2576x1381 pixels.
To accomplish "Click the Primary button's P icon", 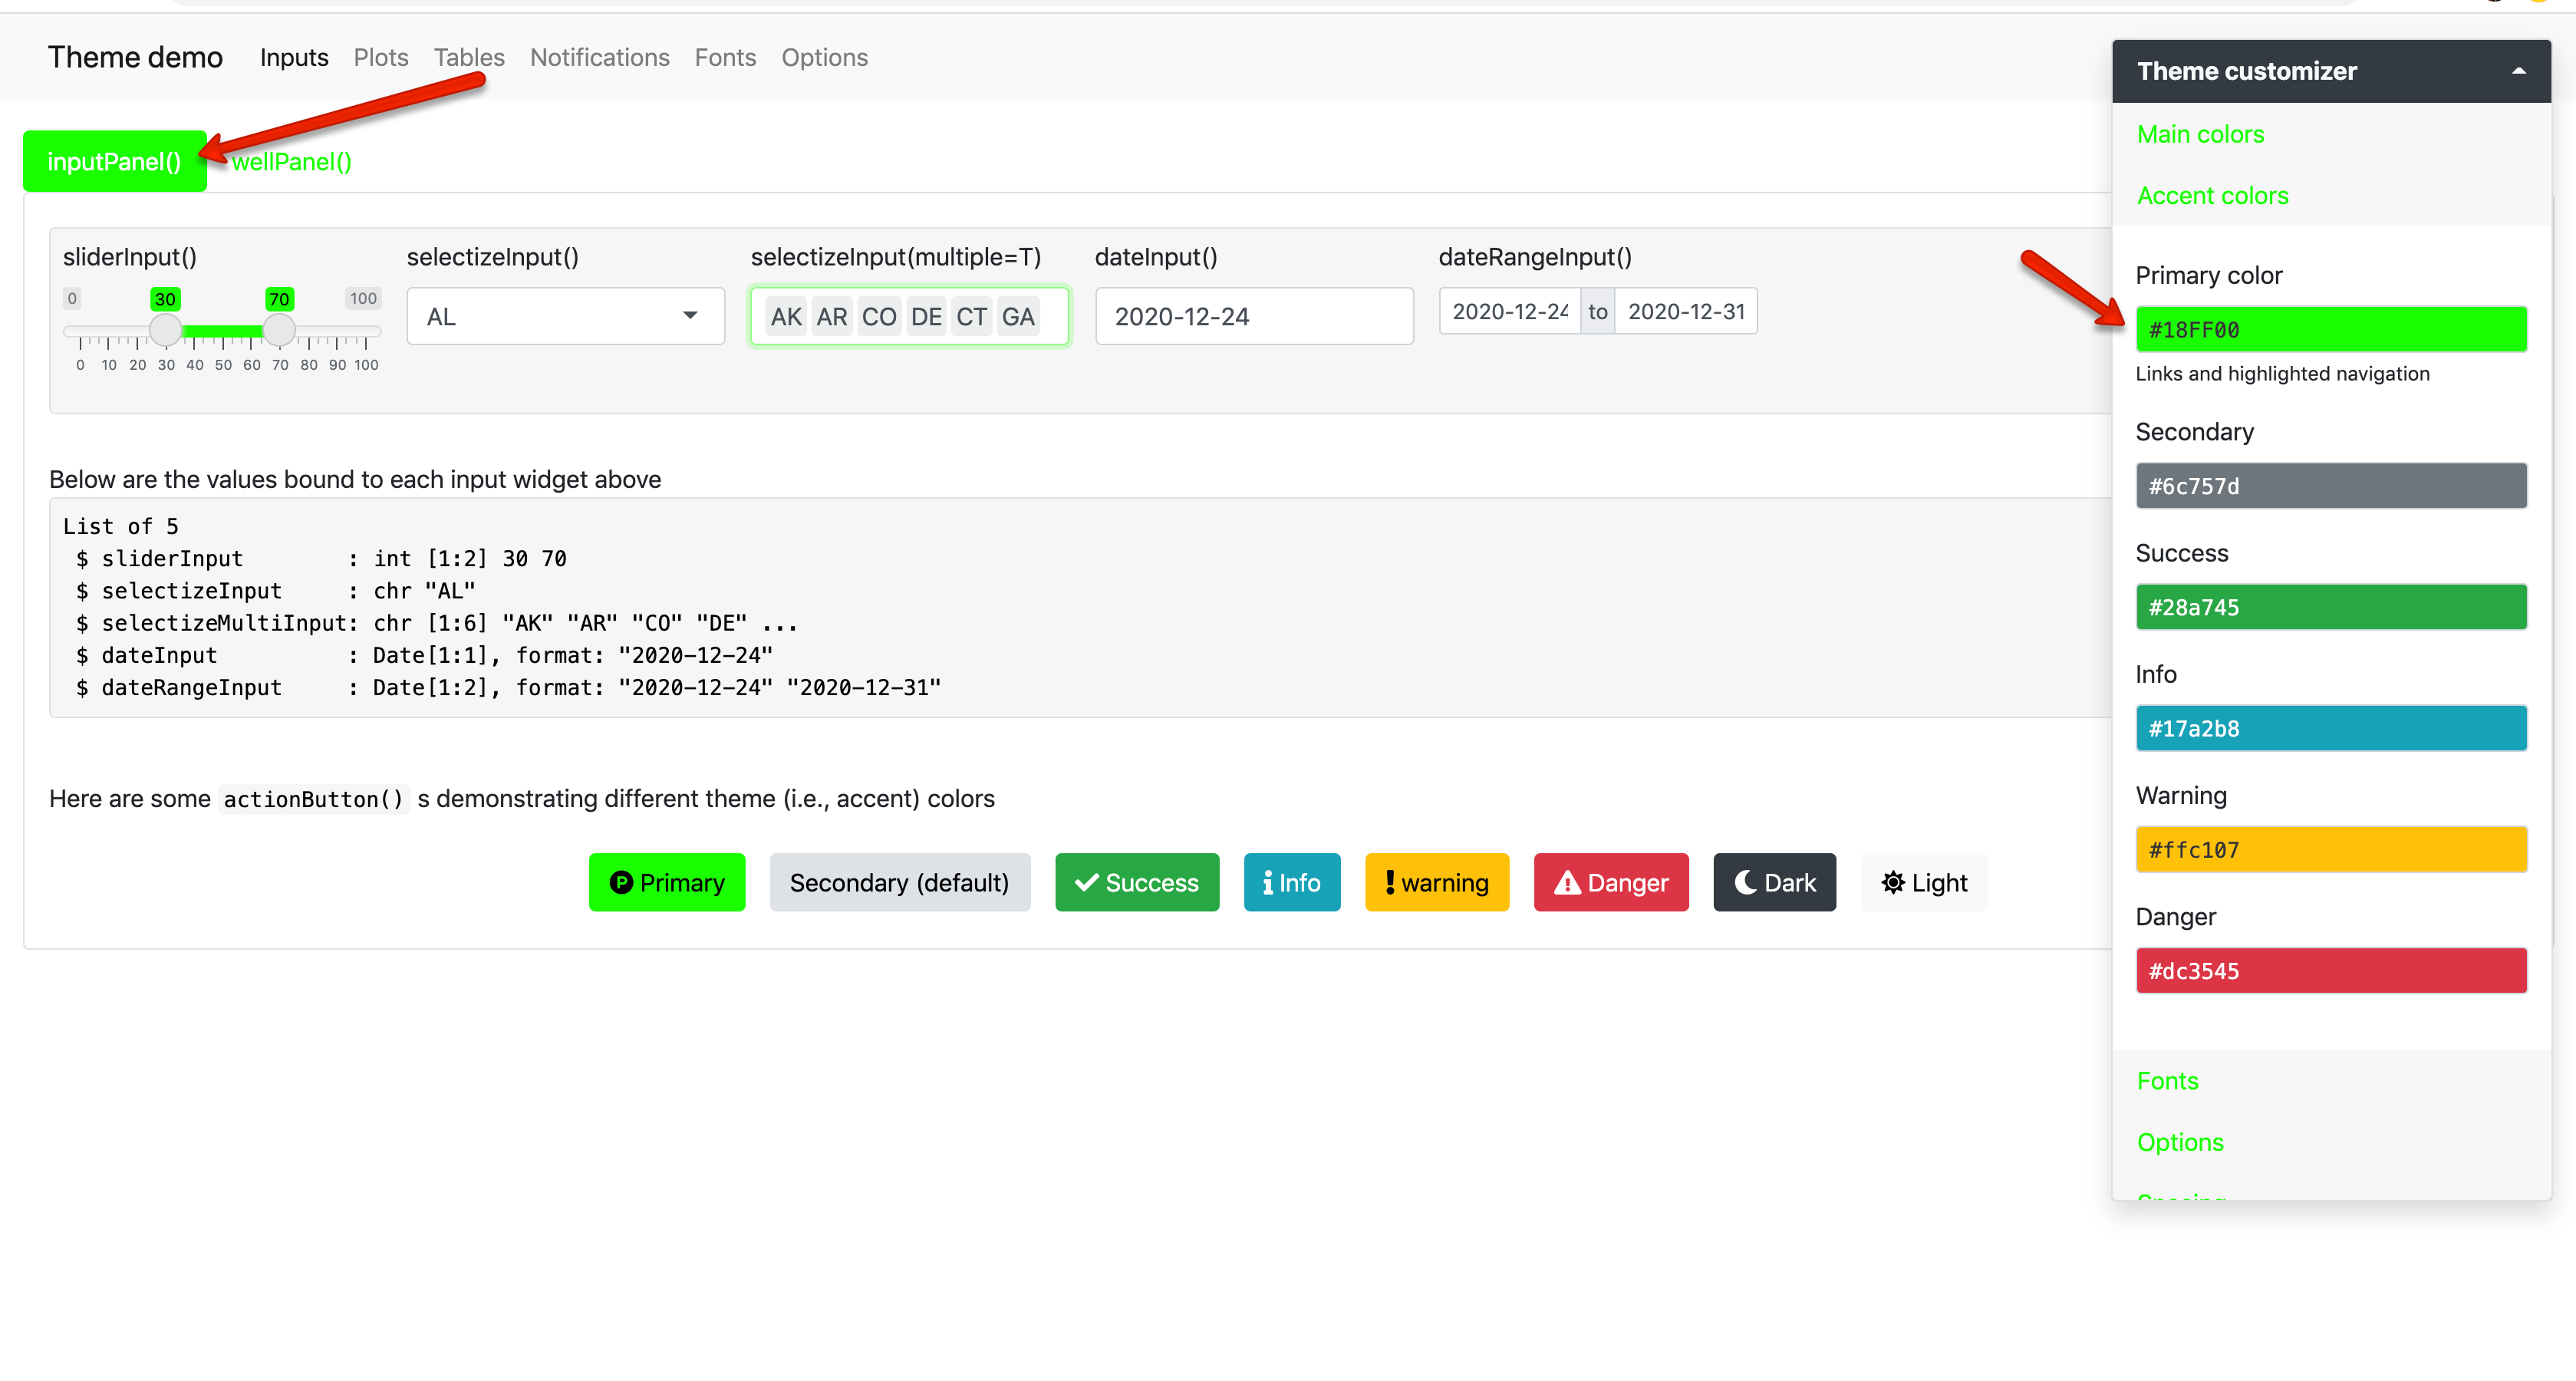I will pyautogui.click(x=621, y=882).
